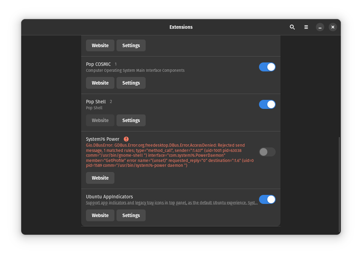362x258 pixels.
Task: Open Settings of the topmost extension
Action: click(131, 45)
